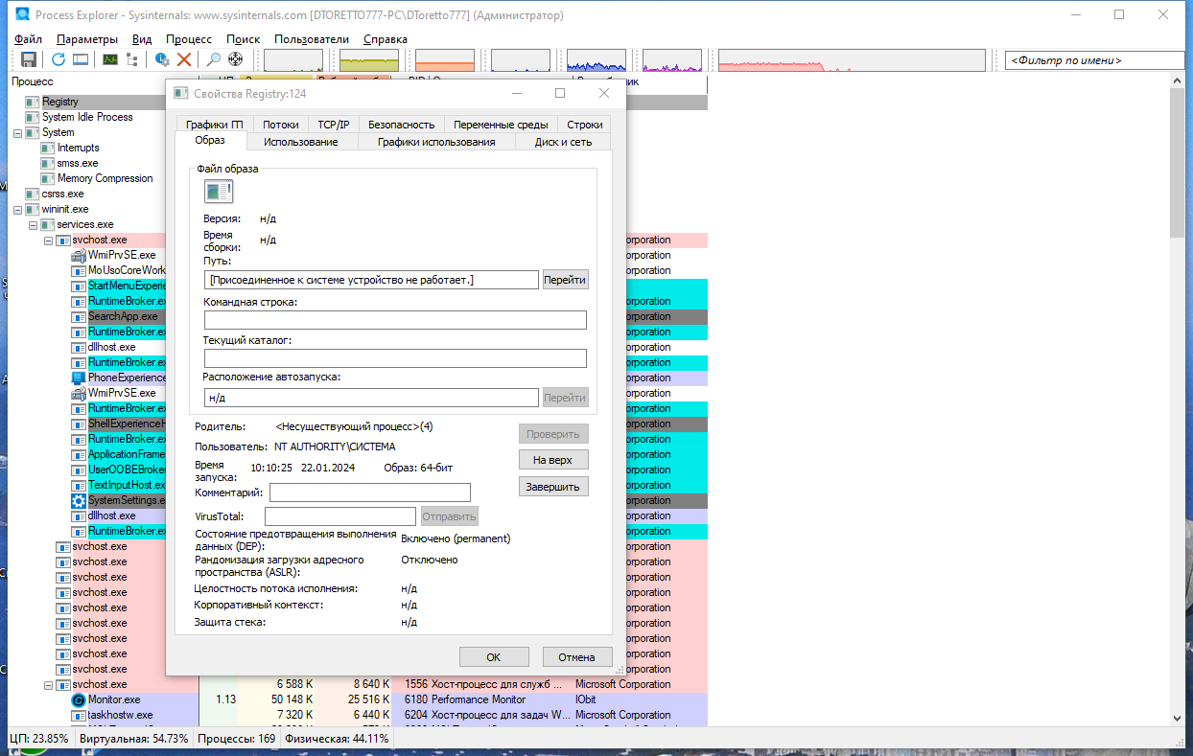
Task: Collapse the System process tree node
Action: coord(18,132)
